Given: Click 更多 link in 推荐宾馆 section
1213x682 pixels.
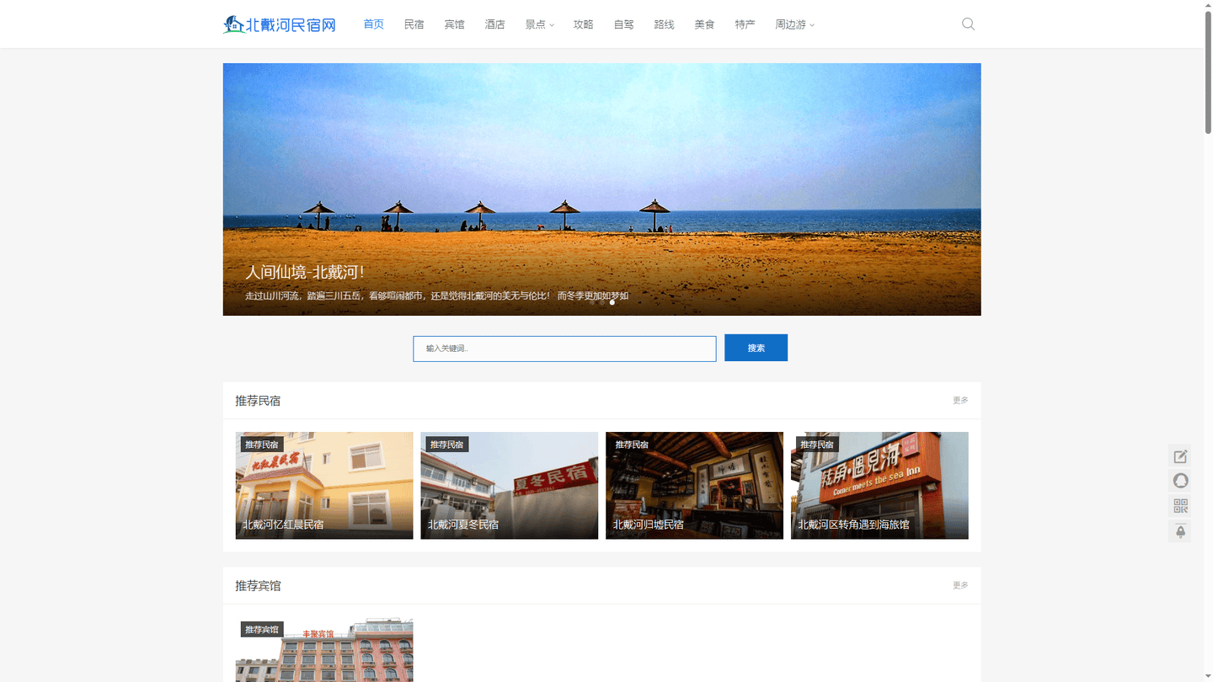Looking at the screenshot, I should pos(960,585).
